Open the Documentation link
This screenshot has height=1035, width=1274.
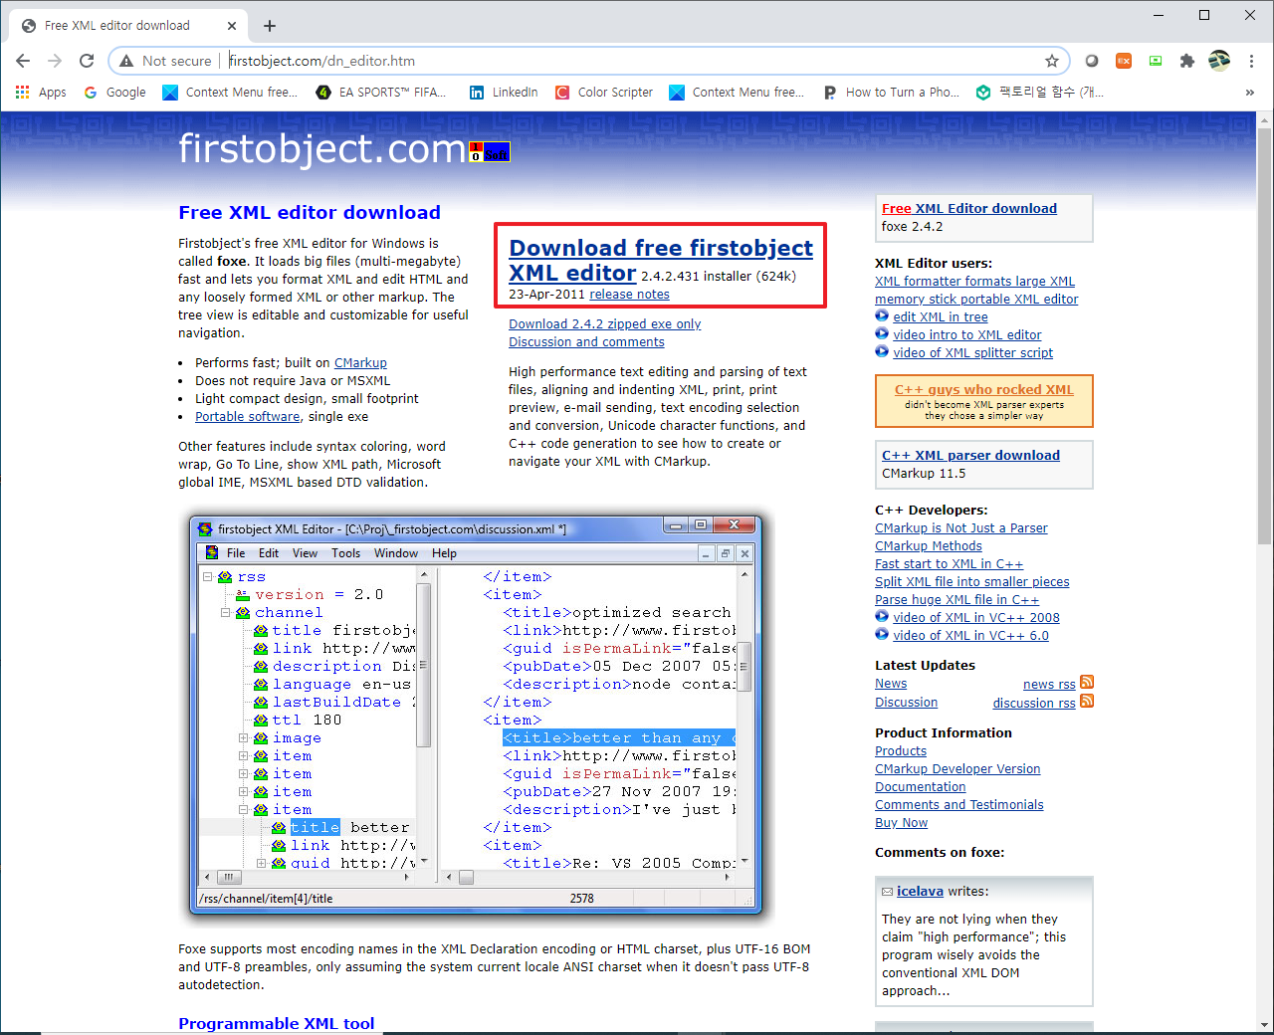(920, 787)
